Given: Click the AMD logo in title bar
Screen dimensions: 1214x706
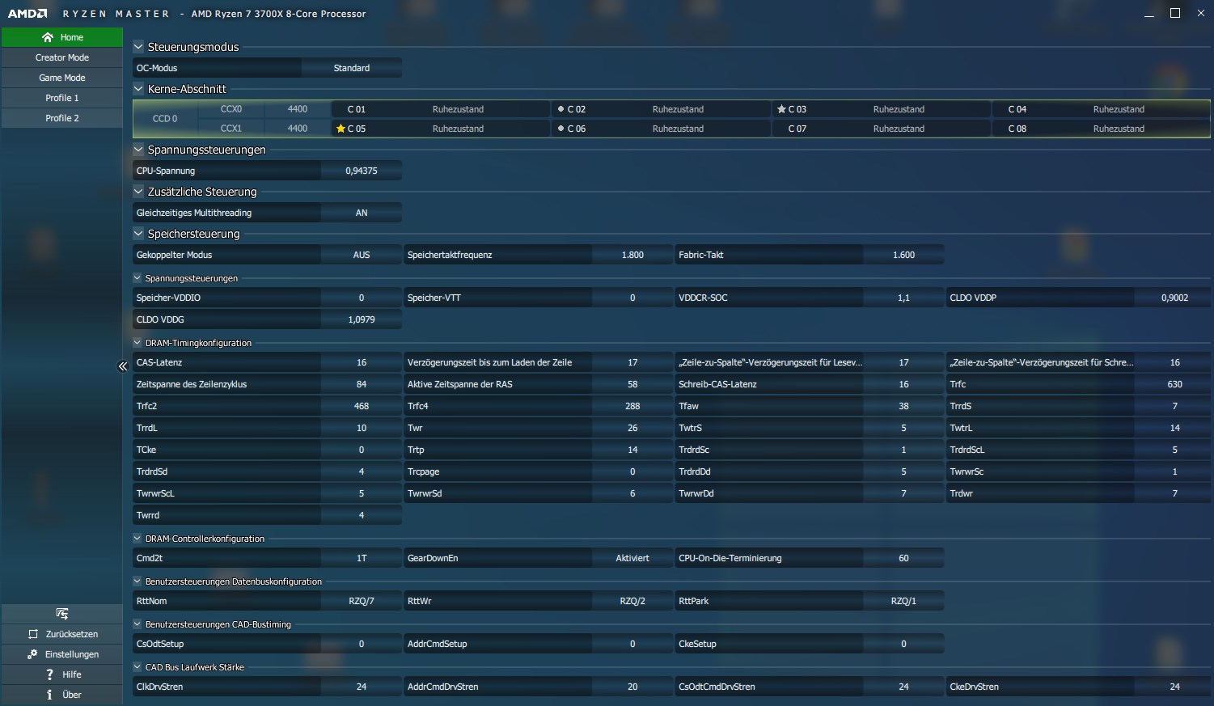Looking at the screenshot, I should 27,14.
